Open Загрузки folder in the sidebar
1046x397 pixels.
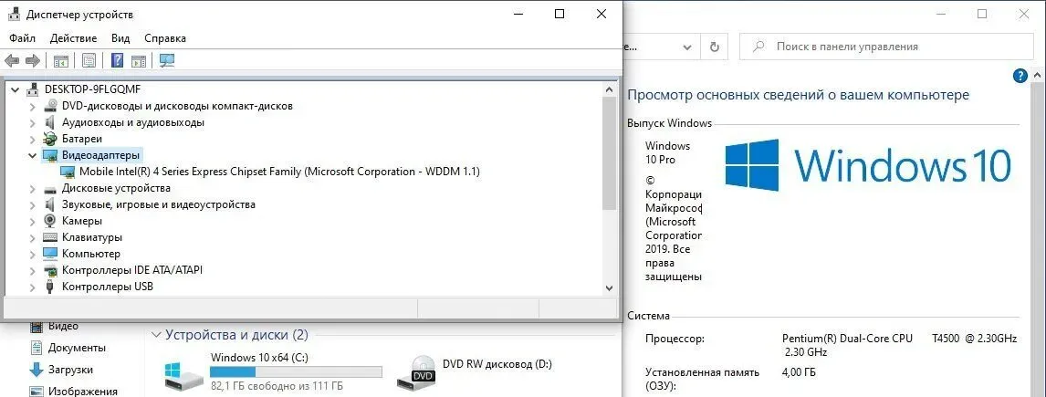tap(70, 370)
